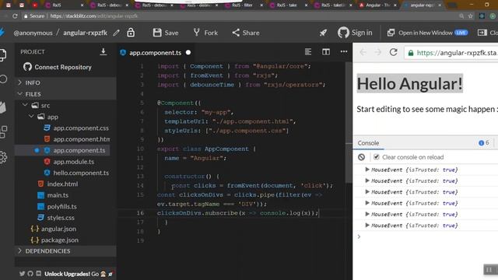Open package.json file
Image resolution: width=498 pixels, height=280 pixels.
[54, 240]
